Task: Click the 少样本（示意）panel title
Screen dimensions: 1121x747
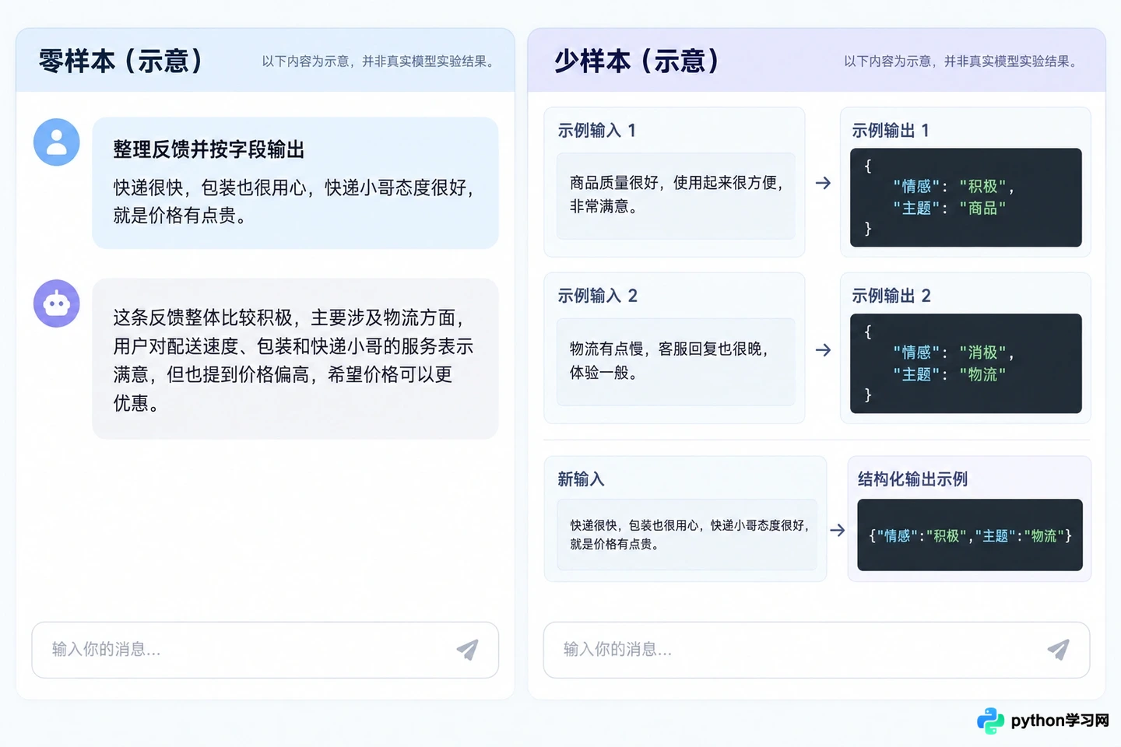Action: (638, 61)
